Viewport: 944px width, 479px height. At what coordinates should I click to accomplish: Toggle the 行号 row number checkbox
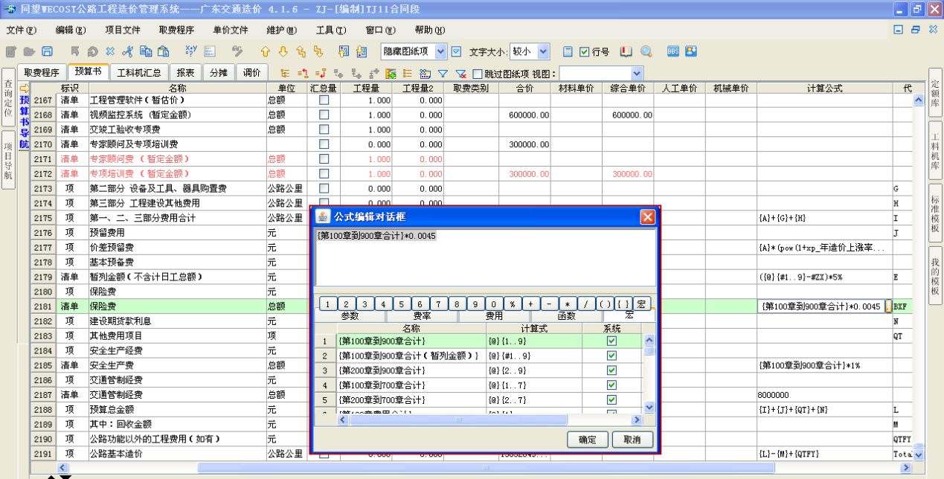pos(584,52)
